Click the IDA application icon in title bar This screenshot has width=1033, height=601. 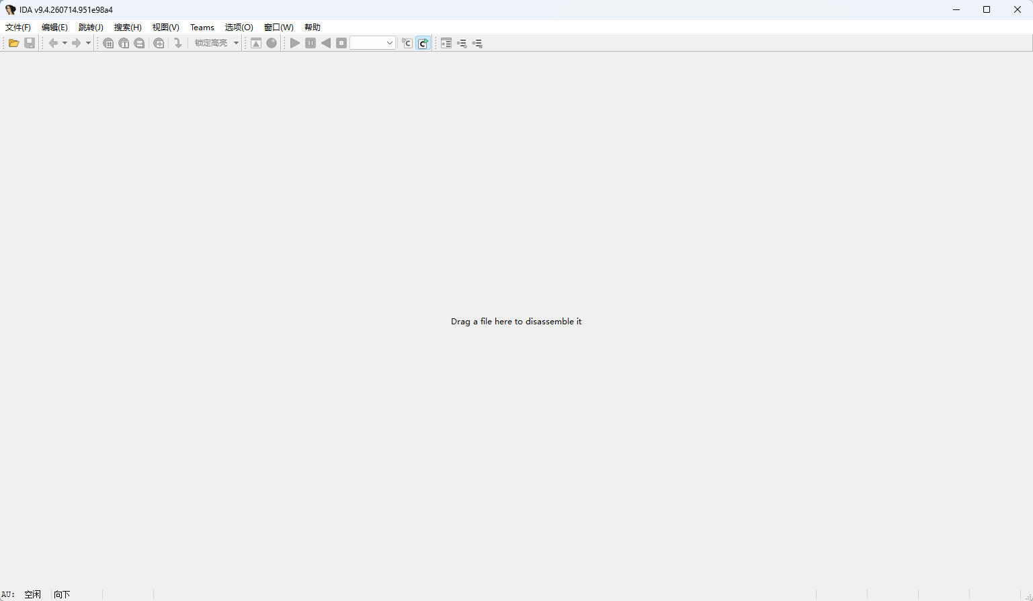10,10
